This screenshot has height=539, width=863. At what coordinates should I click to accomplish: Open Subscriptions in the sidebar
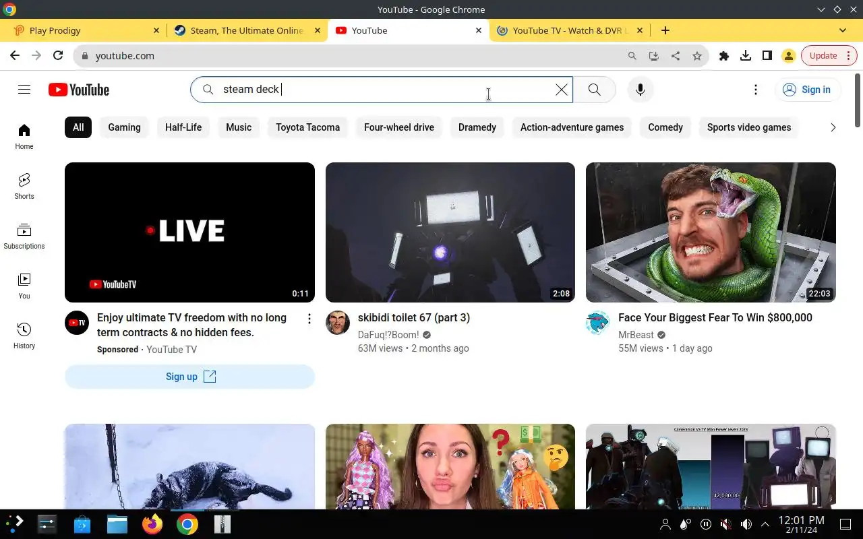pyautogui.click(x=24, y=236)
